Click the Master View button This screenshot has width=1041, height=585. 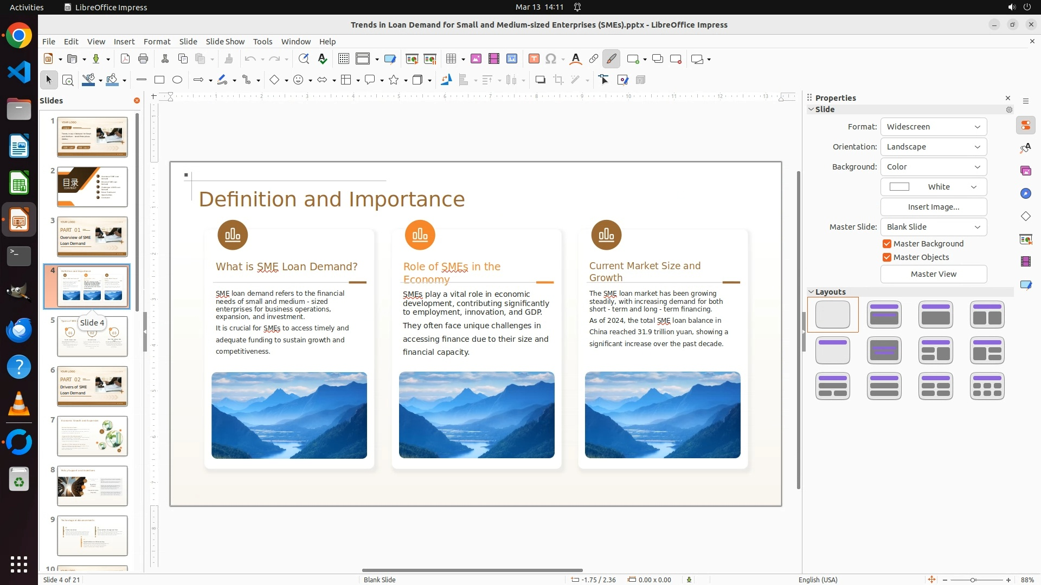point(933,274)
